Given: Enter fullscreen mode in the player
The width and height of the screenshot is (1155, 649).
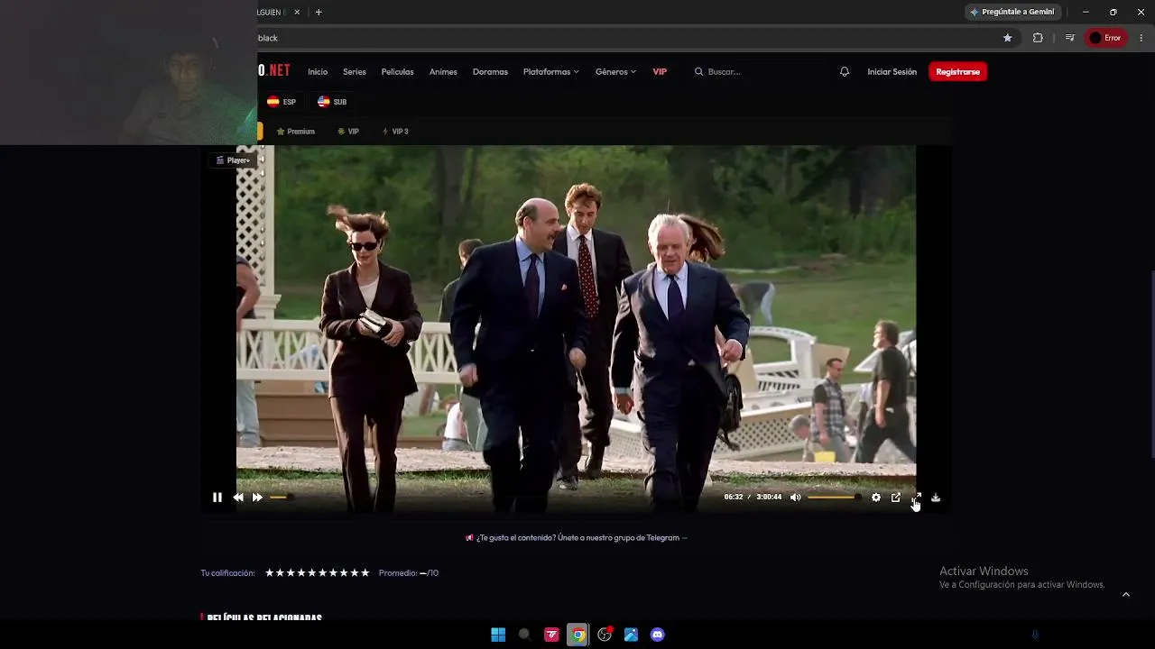Looking at the screenshot, I should click(x=917, y=498).
